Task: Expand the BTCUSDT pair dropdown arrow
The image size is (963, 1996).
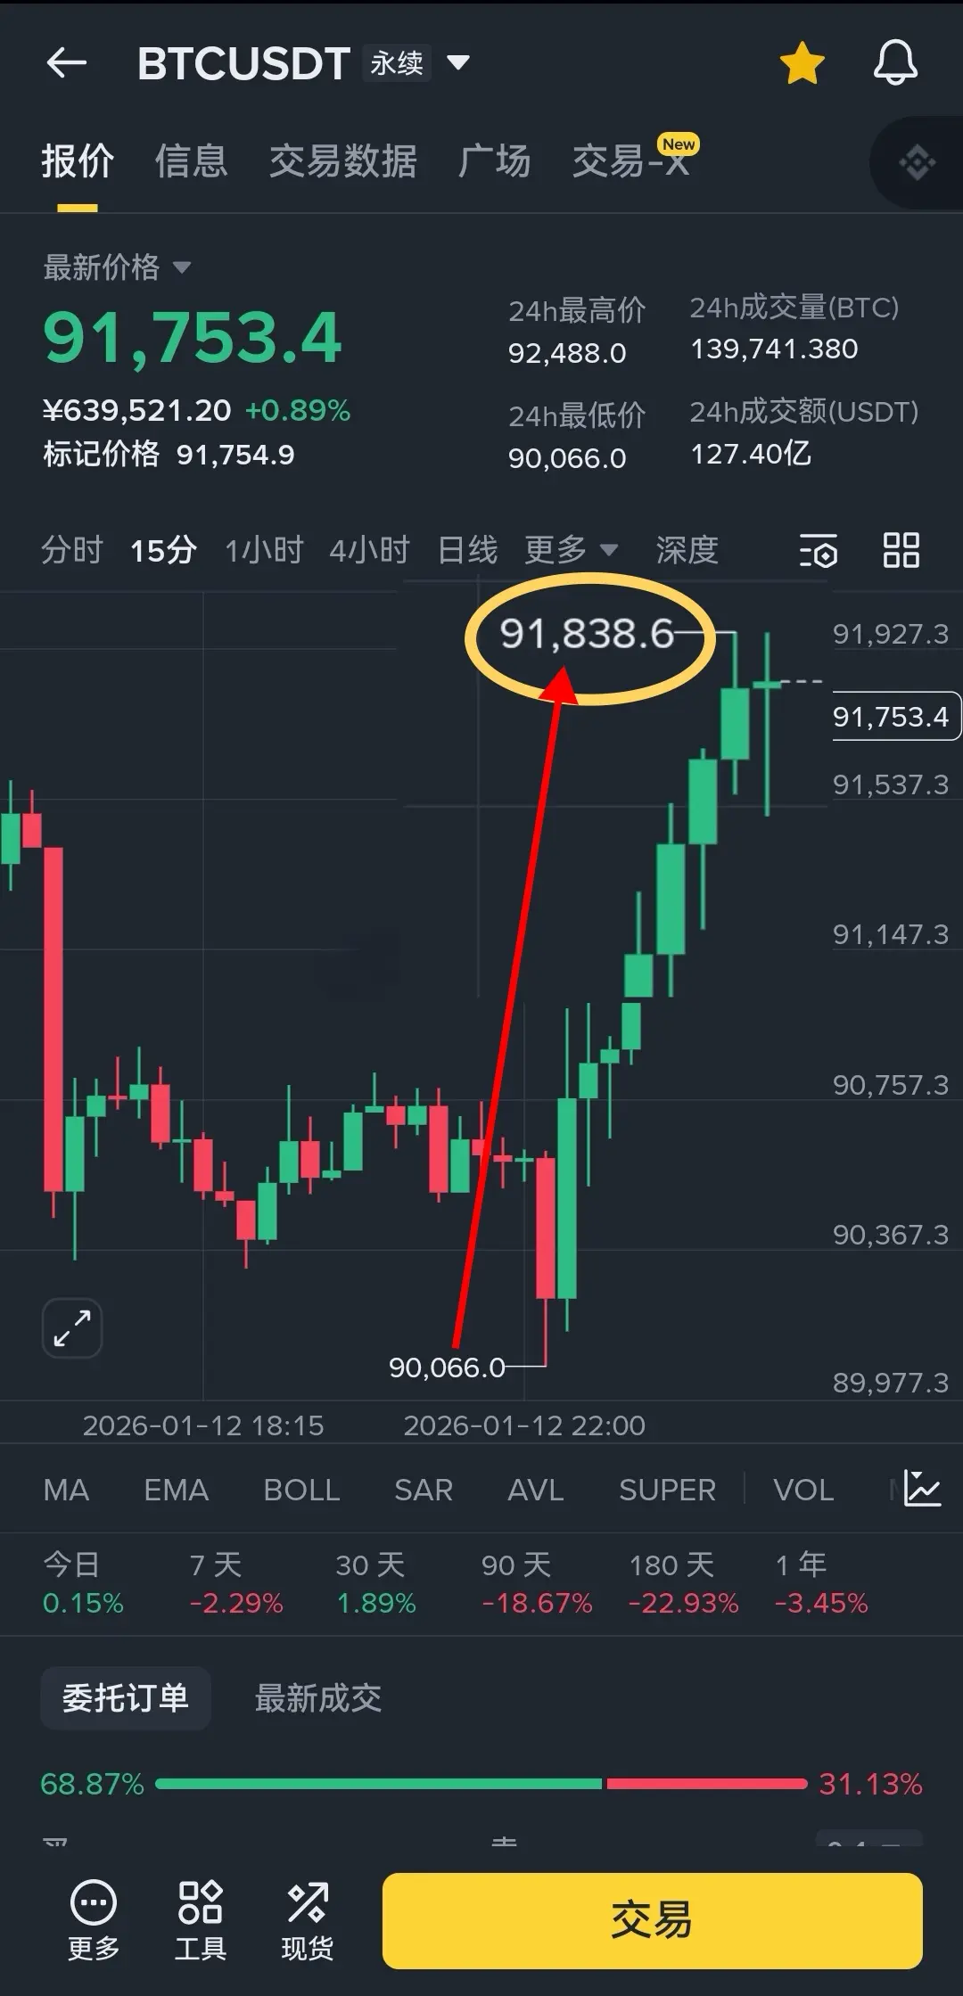Action: [x=458, y=62]
